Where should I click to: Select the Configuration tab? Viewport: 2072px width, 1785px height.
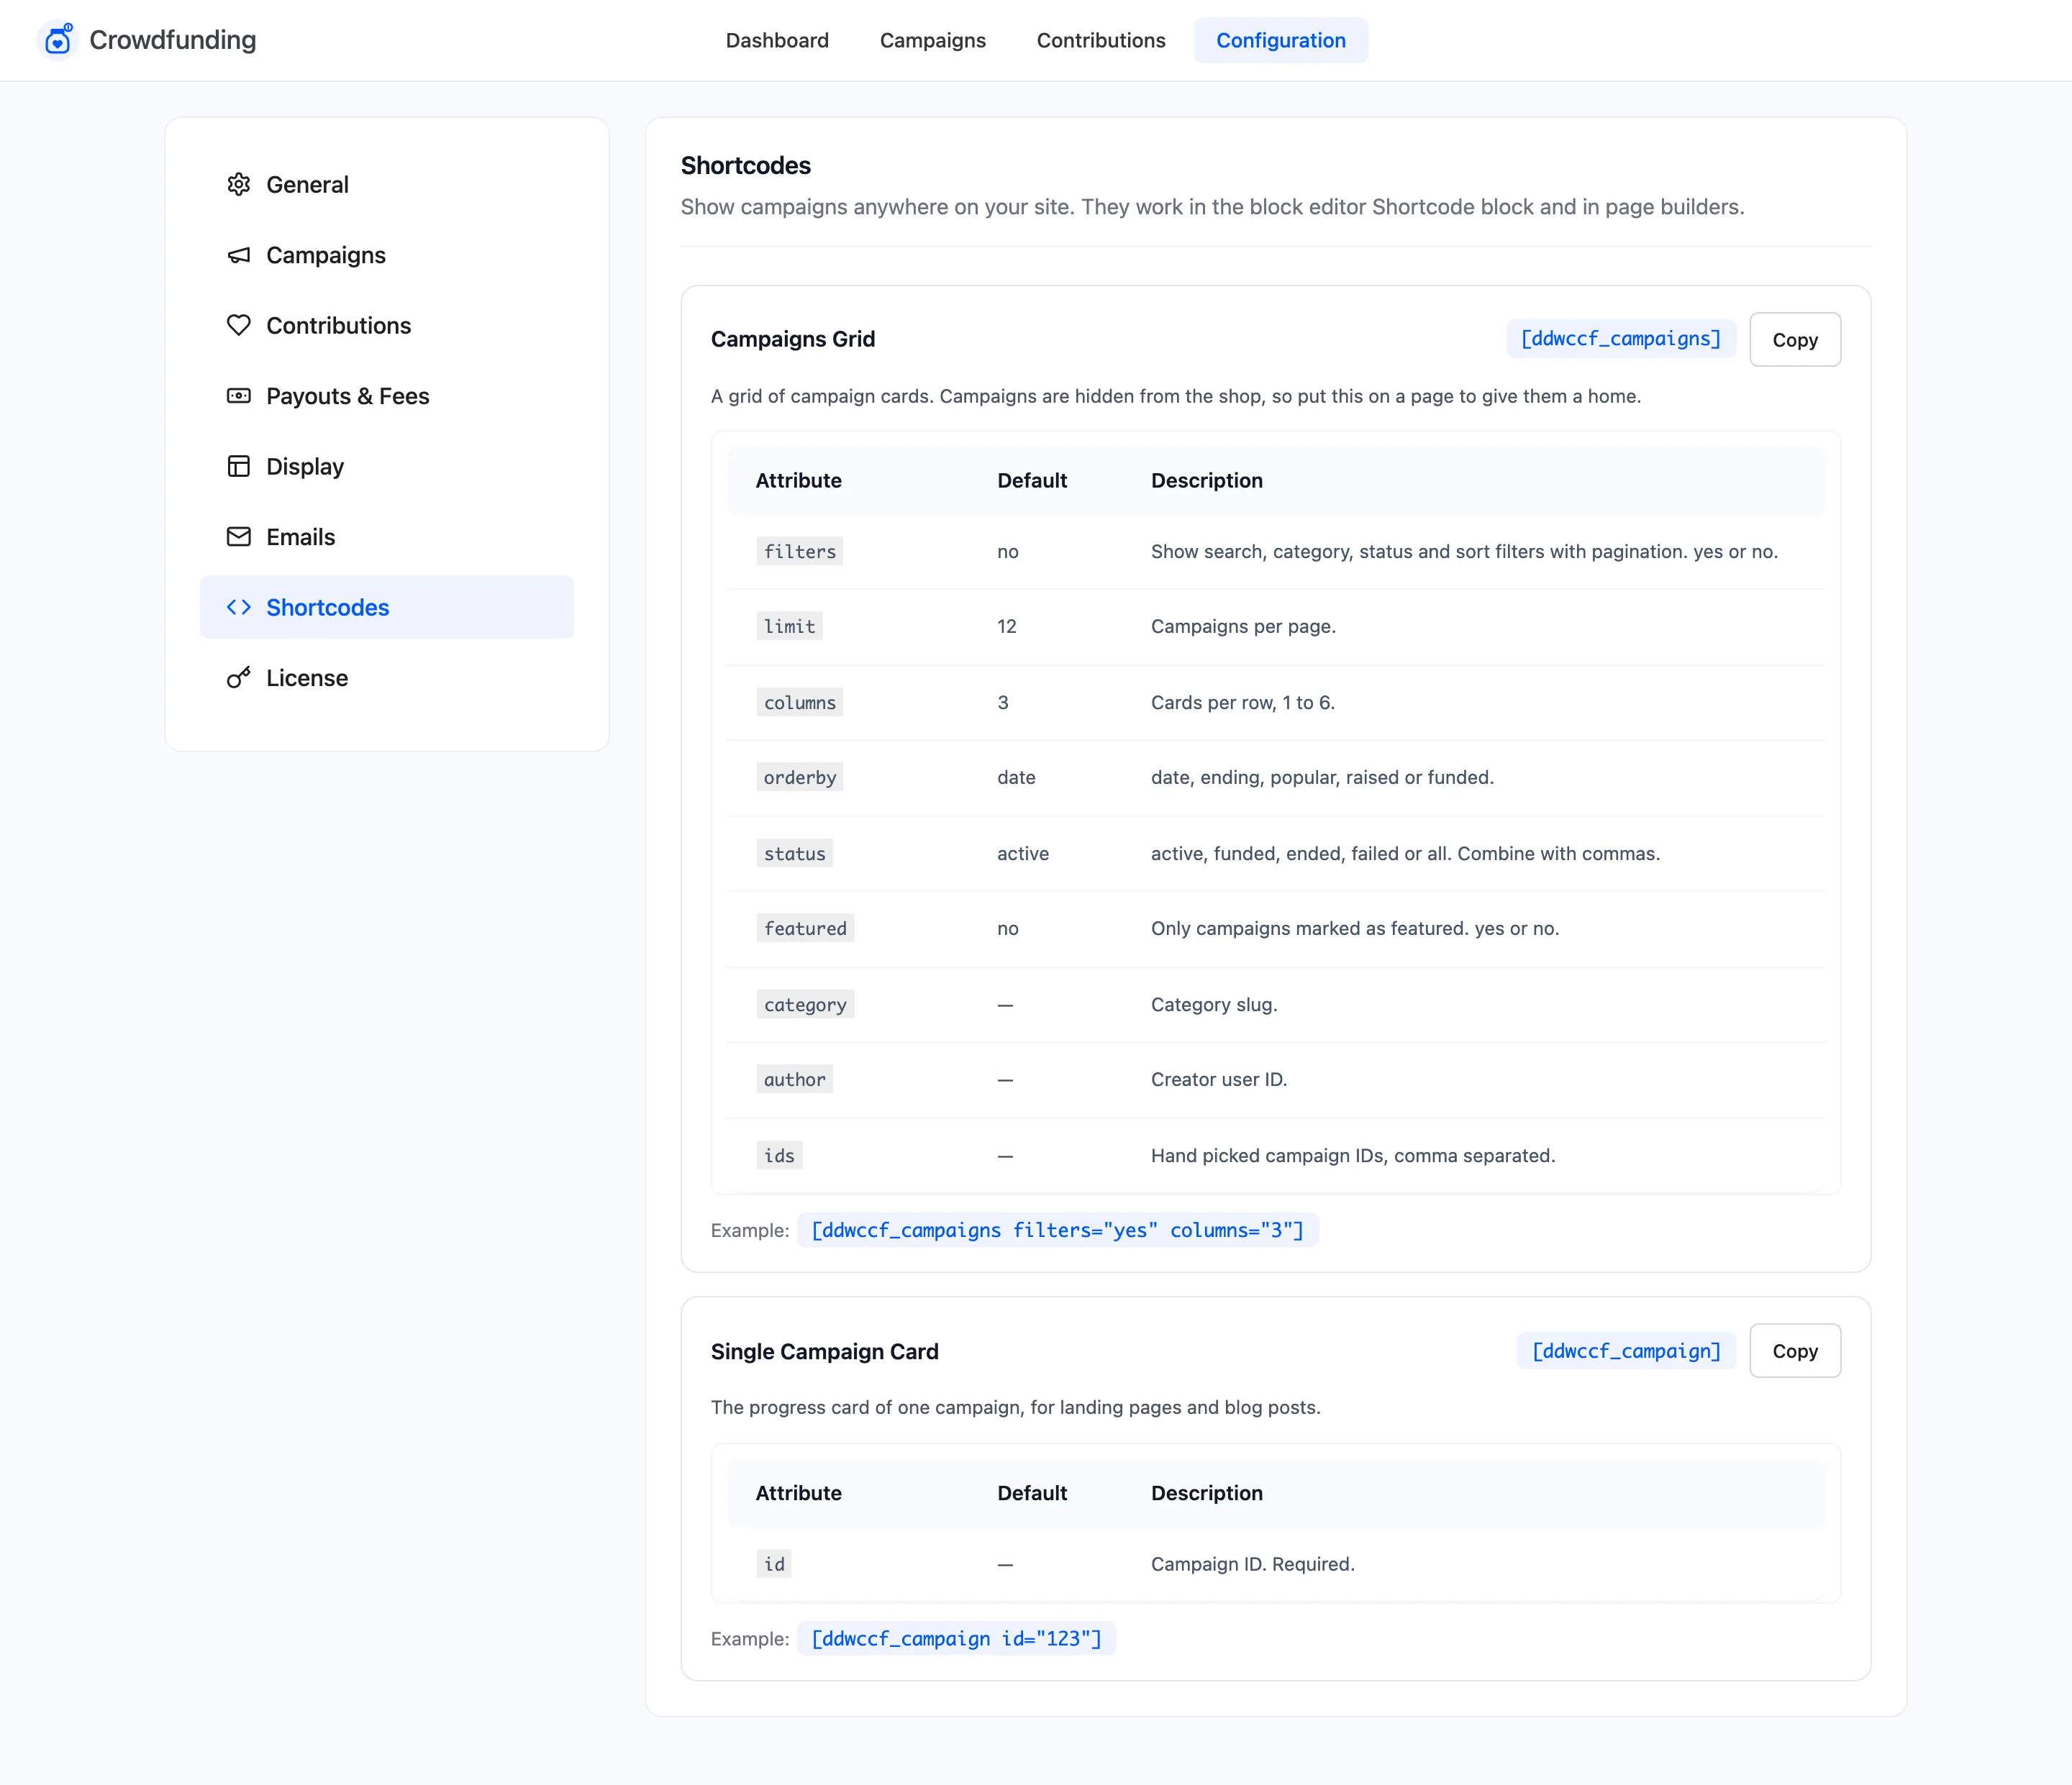coord(1280,40)
